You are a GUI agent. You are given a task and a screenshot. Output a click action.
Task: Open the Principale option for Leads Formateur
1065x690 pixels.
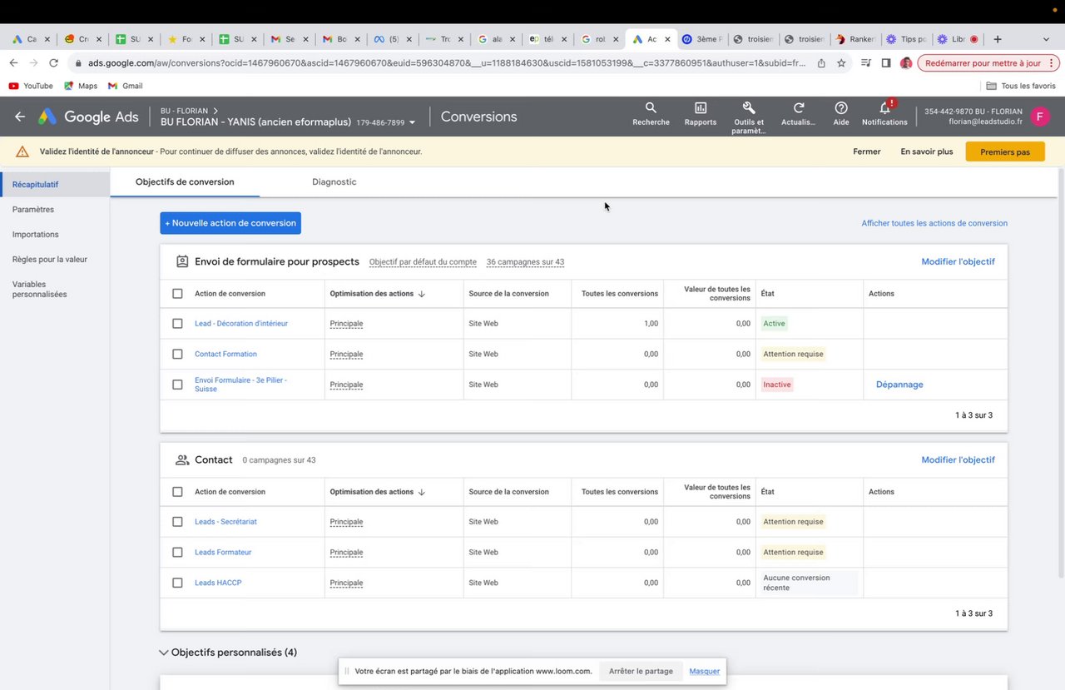tap(346, 552)
